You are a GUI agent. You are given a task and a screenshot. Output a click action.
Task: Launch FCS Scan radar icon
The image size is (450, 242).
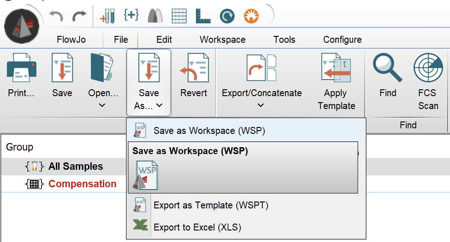(x=428, y=68)
